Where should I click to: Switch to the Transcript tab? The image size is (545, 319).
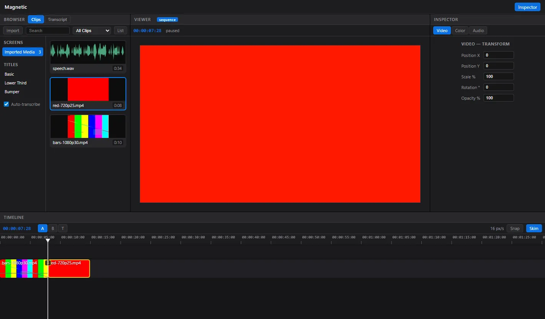(x=57, y=19)
